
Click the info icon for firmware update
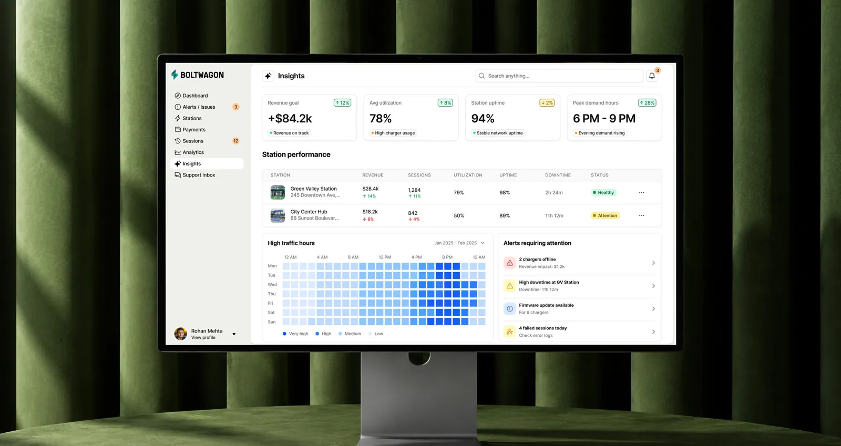click(509, 308)
